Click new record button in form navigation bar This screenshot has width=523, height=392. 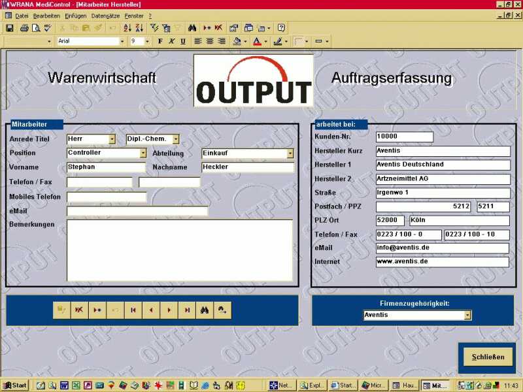coord(97,310)
